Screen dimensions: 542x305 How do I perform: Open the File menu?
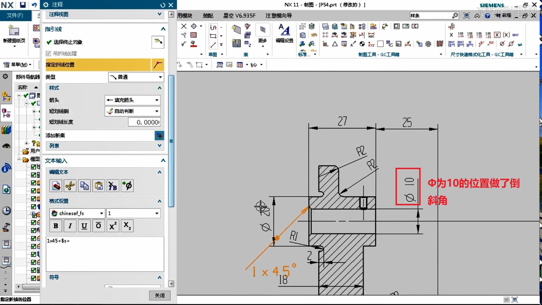15,15
